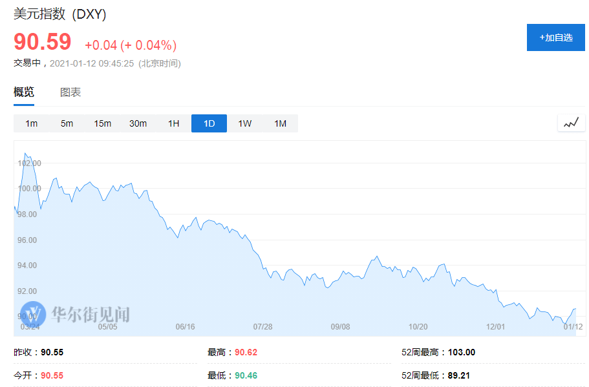Viewport: 589px width, 387px height.
Task: Switch chart to 1H interval
Action: (173, 123)
